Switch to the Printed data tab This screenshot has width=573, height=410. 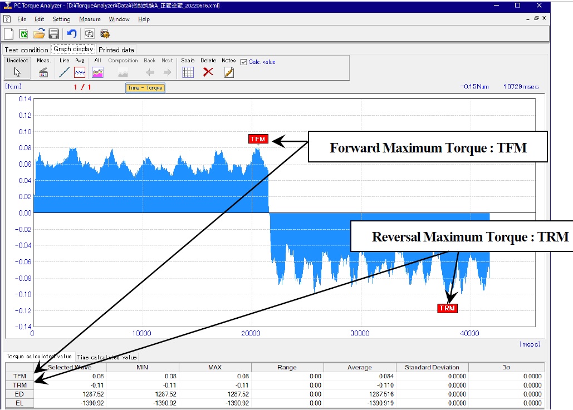pyautogui.click(x=116, y=49)
